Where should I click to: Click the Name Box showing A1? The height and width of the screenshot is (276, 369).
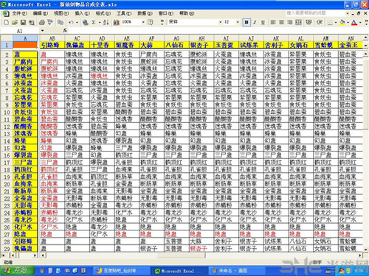[20, 31]
